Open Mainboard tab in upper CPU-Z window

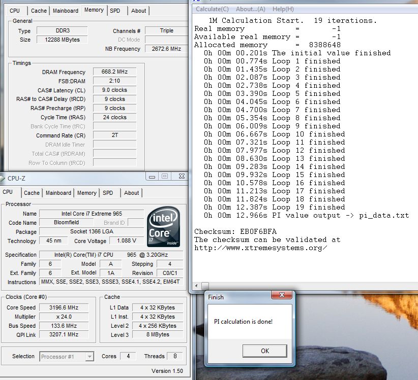(66, 11)
